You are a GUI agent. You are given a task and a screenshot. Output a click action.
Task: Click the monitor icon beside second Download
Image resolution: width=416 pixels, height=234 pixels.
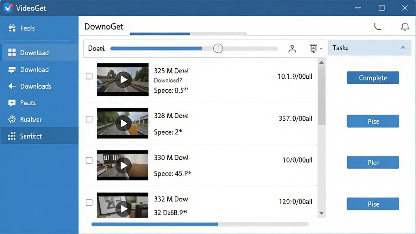point(12,70)
